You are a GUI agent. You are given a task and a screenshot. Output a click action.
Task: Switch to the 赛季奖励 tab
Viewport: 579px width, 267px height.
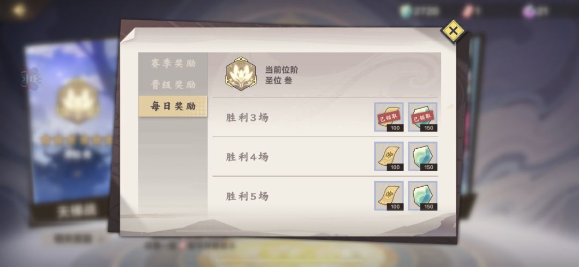[173, 64]
